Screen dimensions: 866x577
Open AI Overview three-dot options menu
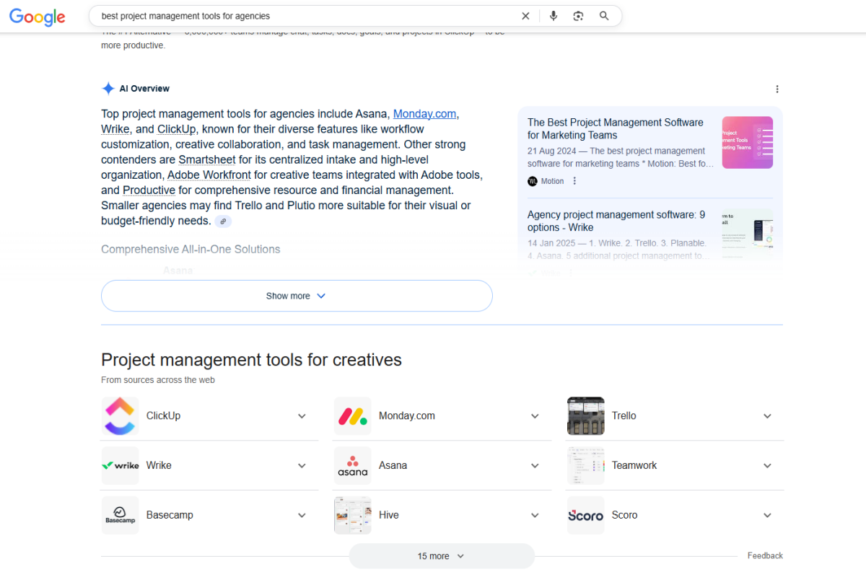(x=777, y=89)
